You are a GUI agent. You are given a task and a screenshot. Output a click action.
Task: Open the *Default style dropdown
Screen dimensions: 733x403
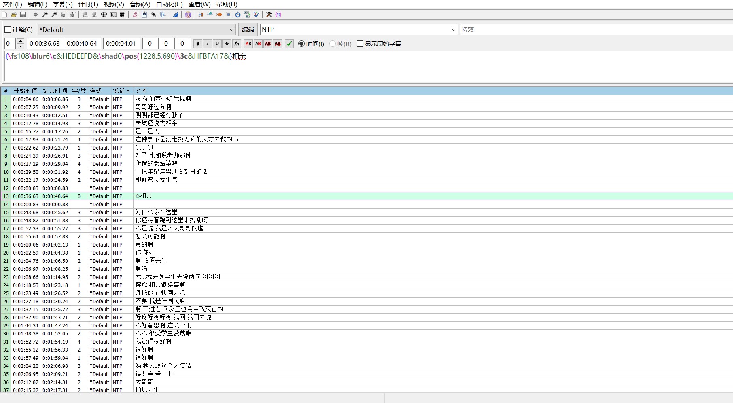[137, 30]
